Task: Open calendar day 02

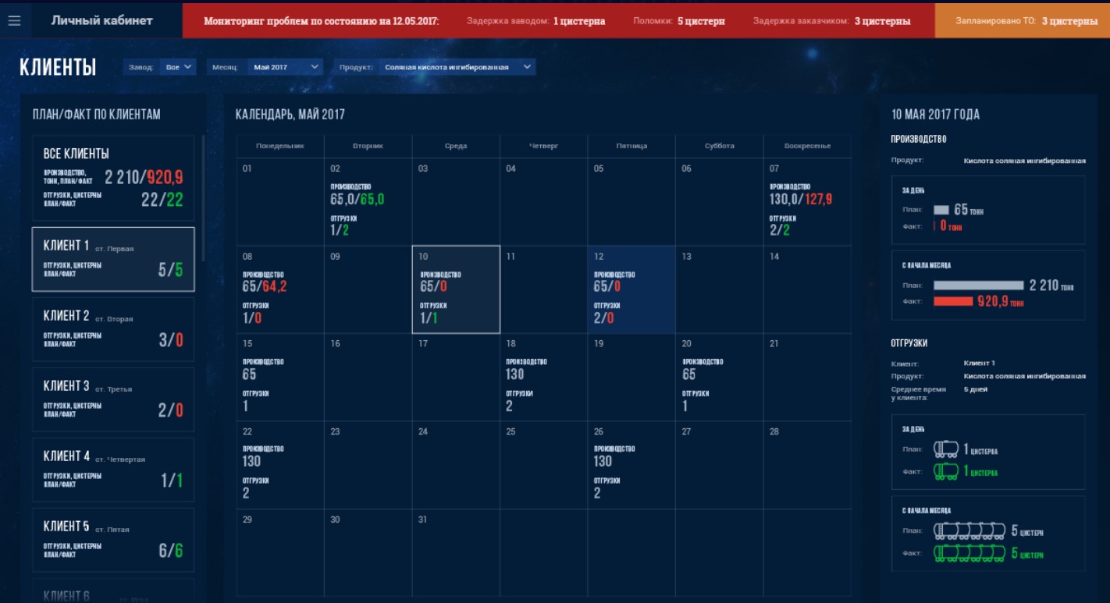Action: (x=368, y=202)
